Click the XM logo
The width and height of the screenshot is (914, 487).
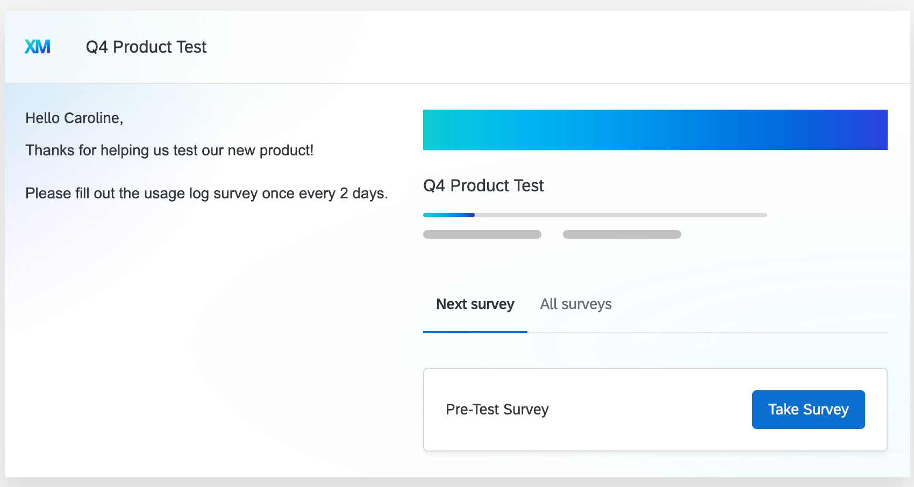click(38, 47)
